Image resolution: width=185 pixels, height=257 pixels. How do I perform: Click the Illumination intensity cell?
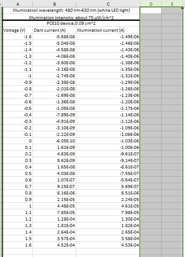click(71, 17)
